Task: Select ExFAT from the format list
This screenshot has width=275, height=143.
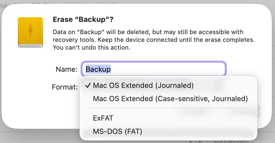Action: [103, 118]
